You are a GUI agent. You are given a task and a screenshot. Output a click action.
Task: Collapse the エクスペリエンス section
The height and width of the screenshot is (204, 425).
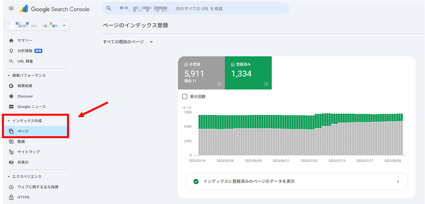8,177
